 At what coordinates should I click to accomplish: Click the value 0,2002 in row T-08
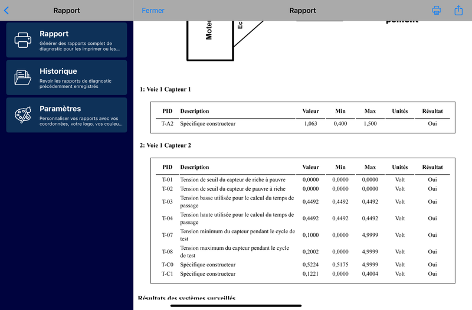point(311,252)
